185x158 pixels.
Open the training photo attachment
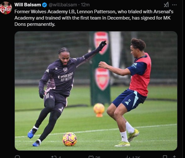96,91
